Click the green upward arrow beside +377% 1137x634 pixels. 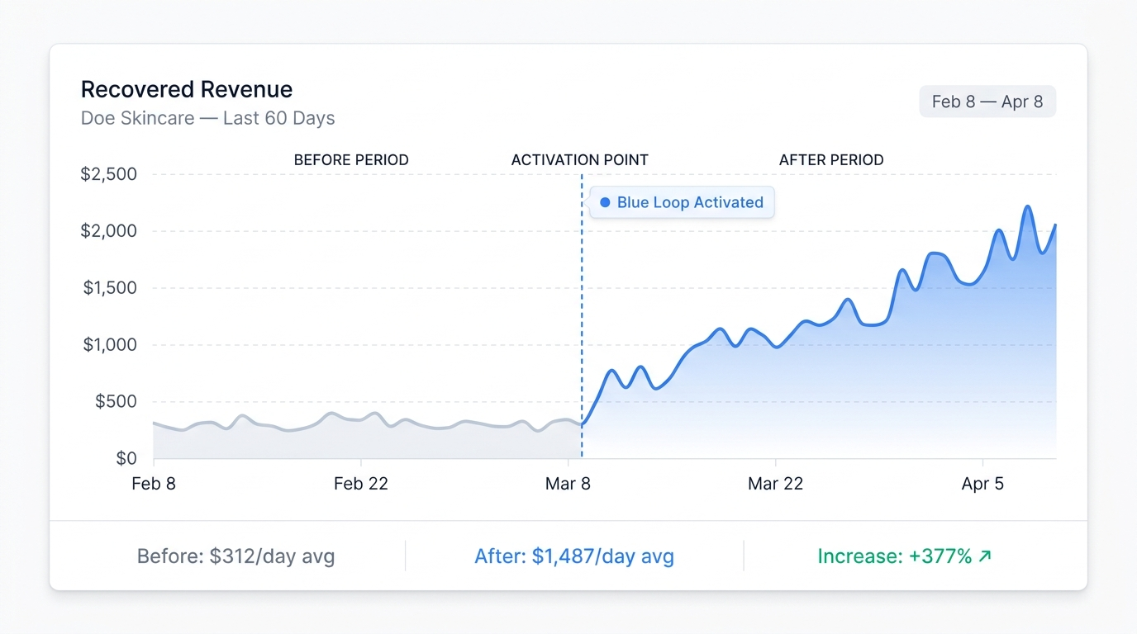[985, 556]
